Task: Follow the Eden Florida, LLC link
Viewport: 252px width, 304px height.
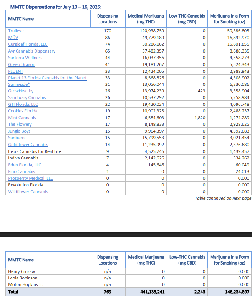Action: [25, 165]
